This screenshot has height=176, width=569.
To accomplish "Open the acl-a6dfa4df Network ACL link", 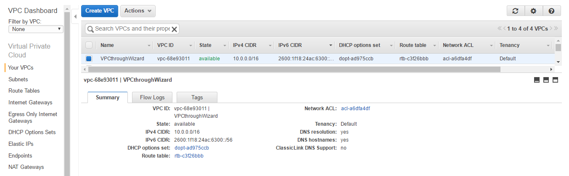I will 355,109.
